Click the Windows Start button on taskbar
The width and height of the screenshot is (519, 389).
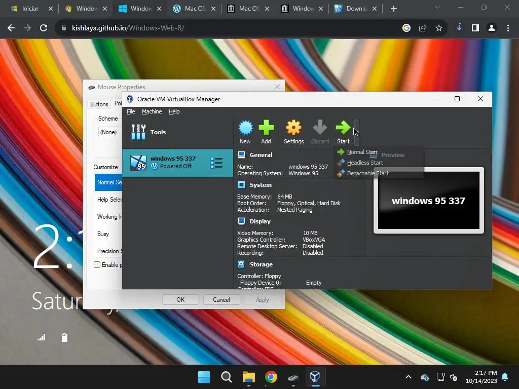(204, 377)
